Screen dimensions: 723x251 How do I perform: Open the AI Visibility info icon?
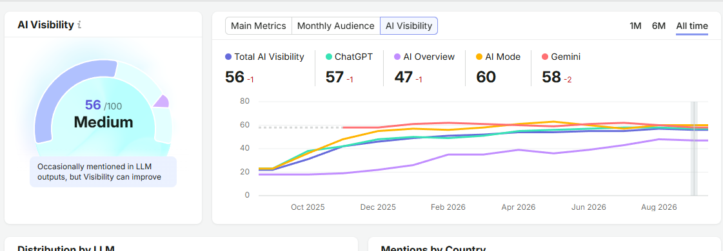[x=79, y=25]
